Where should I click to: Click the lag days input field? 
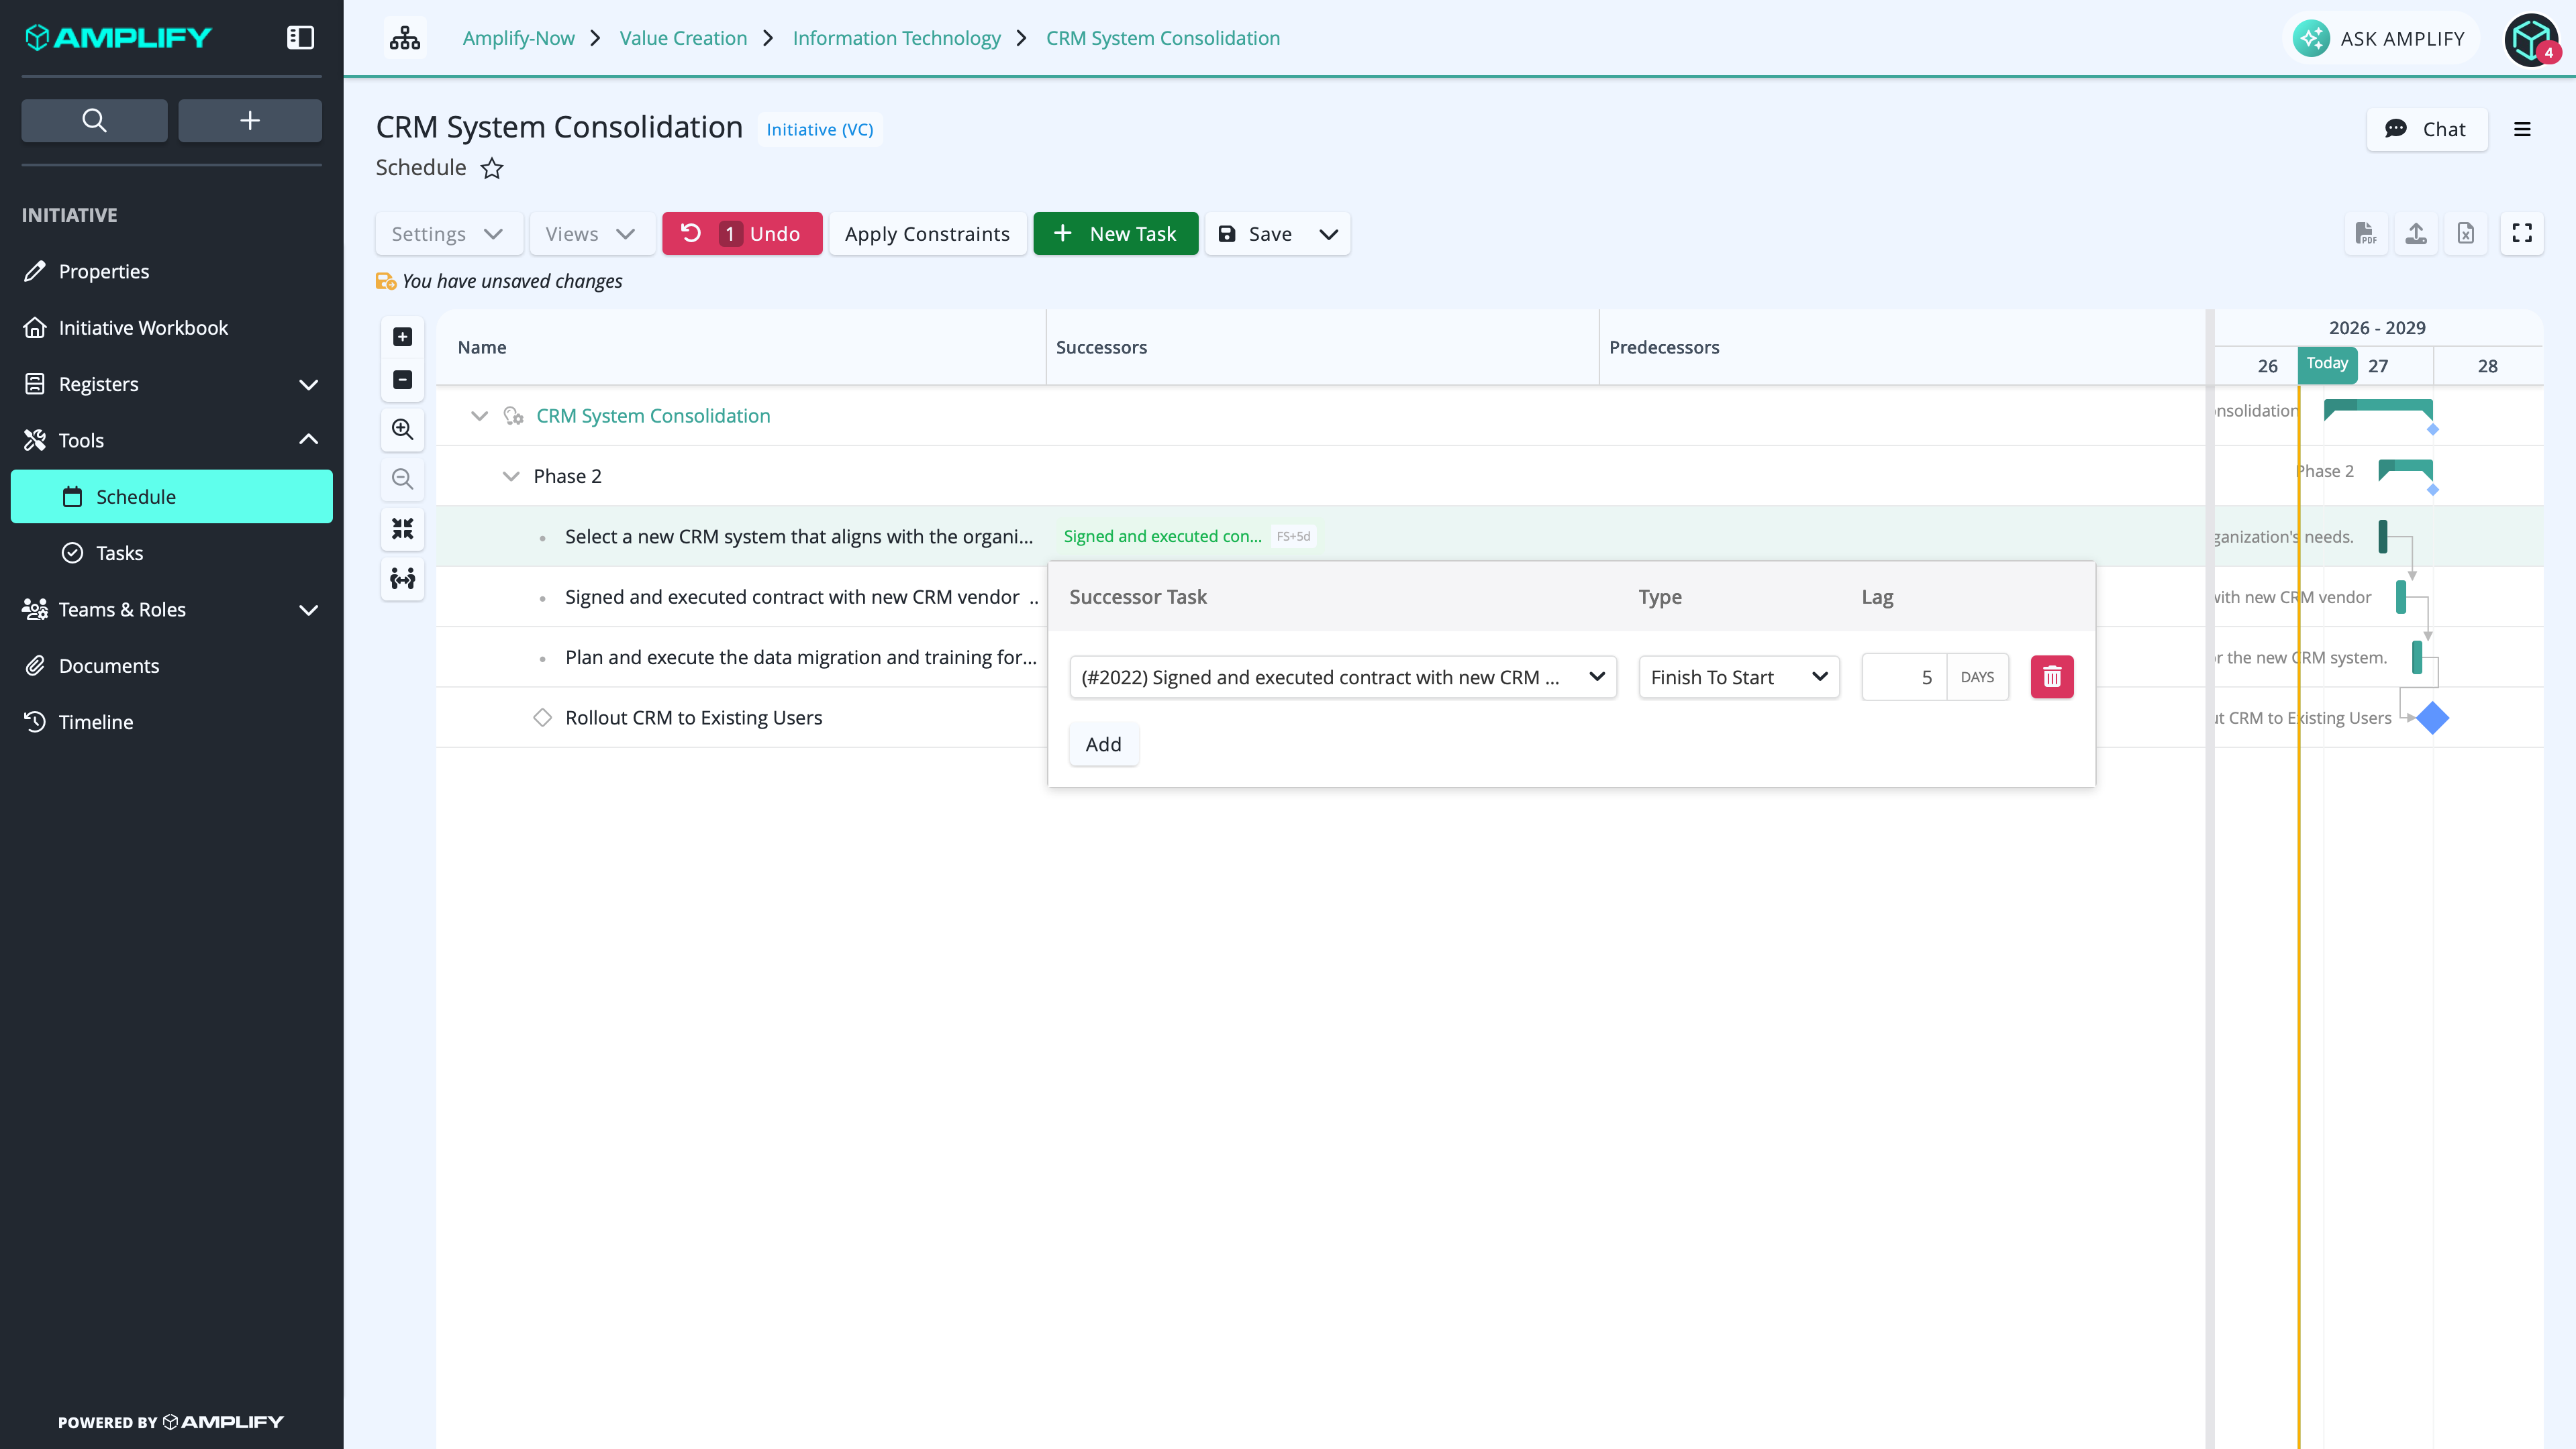pos(1904,678)
